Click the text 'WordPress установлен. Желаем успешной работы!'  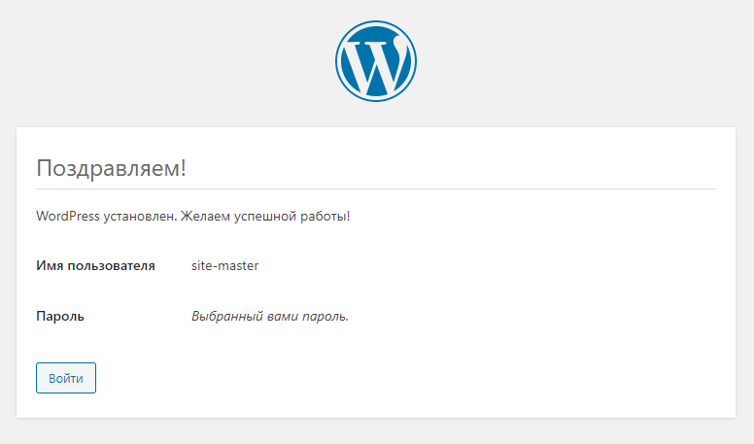pos(192,217)
